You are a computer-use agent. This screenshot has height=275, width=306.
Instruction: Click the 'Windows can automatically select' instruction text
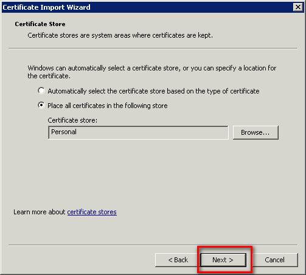click(x=152, y=72)
